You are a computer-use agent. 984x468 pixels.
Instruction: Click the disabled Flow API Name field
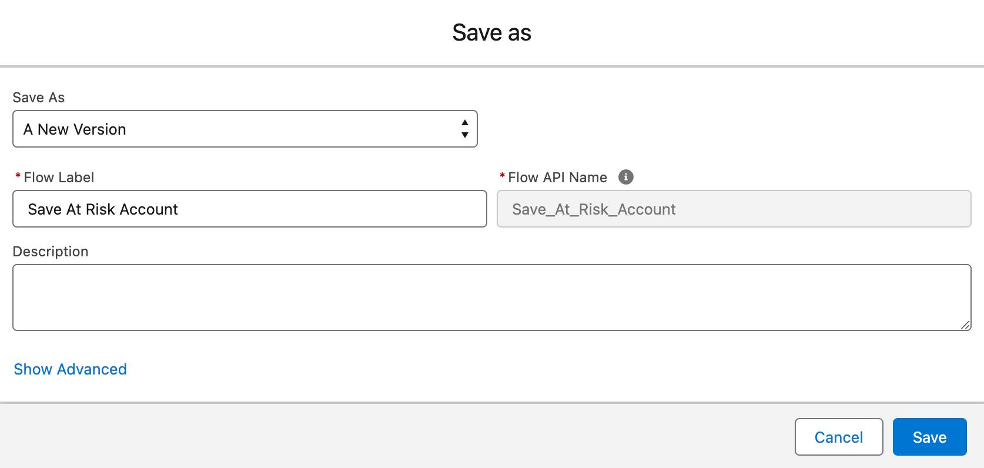click(x=734, y=209)
